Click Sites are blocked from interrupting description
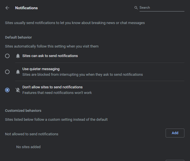This screenshot has width=190, height=161. point(82,75)
